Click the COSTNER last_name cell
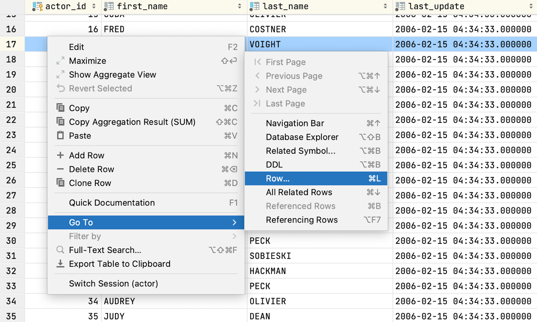Image resolution: width=537 pixels, height=322 pixels. coord(320,29)
